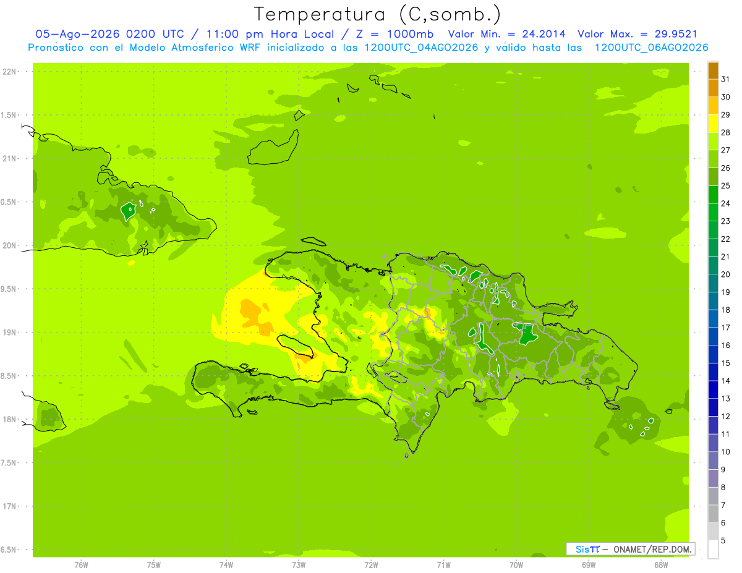Click the gray legend swatch between 6 and 7

click(x=713, y=514)
